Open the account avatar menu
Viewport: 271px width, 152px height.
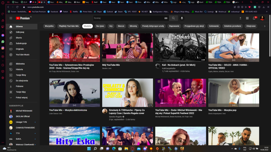tap(262, 18)
